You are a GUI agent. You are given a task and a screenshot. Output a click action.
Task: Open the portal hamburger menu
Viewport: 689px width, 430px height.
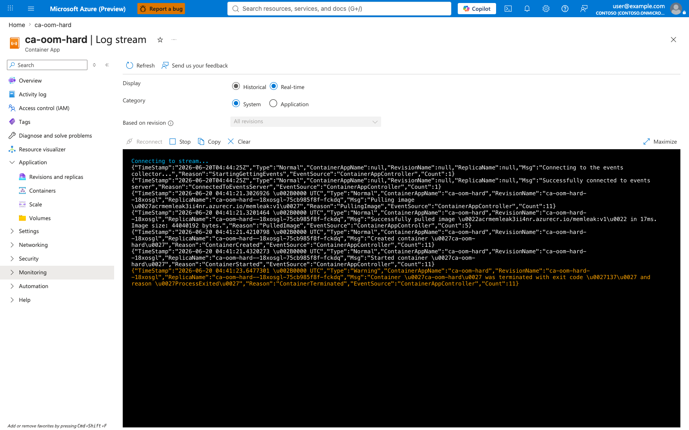[x=31, y=9]
